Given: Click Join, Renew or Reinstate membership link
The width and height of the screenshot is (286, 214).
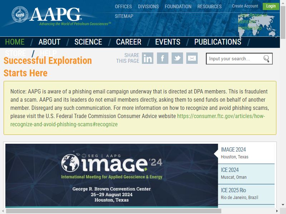Looking at the screenshot, I should coord(253,21).
